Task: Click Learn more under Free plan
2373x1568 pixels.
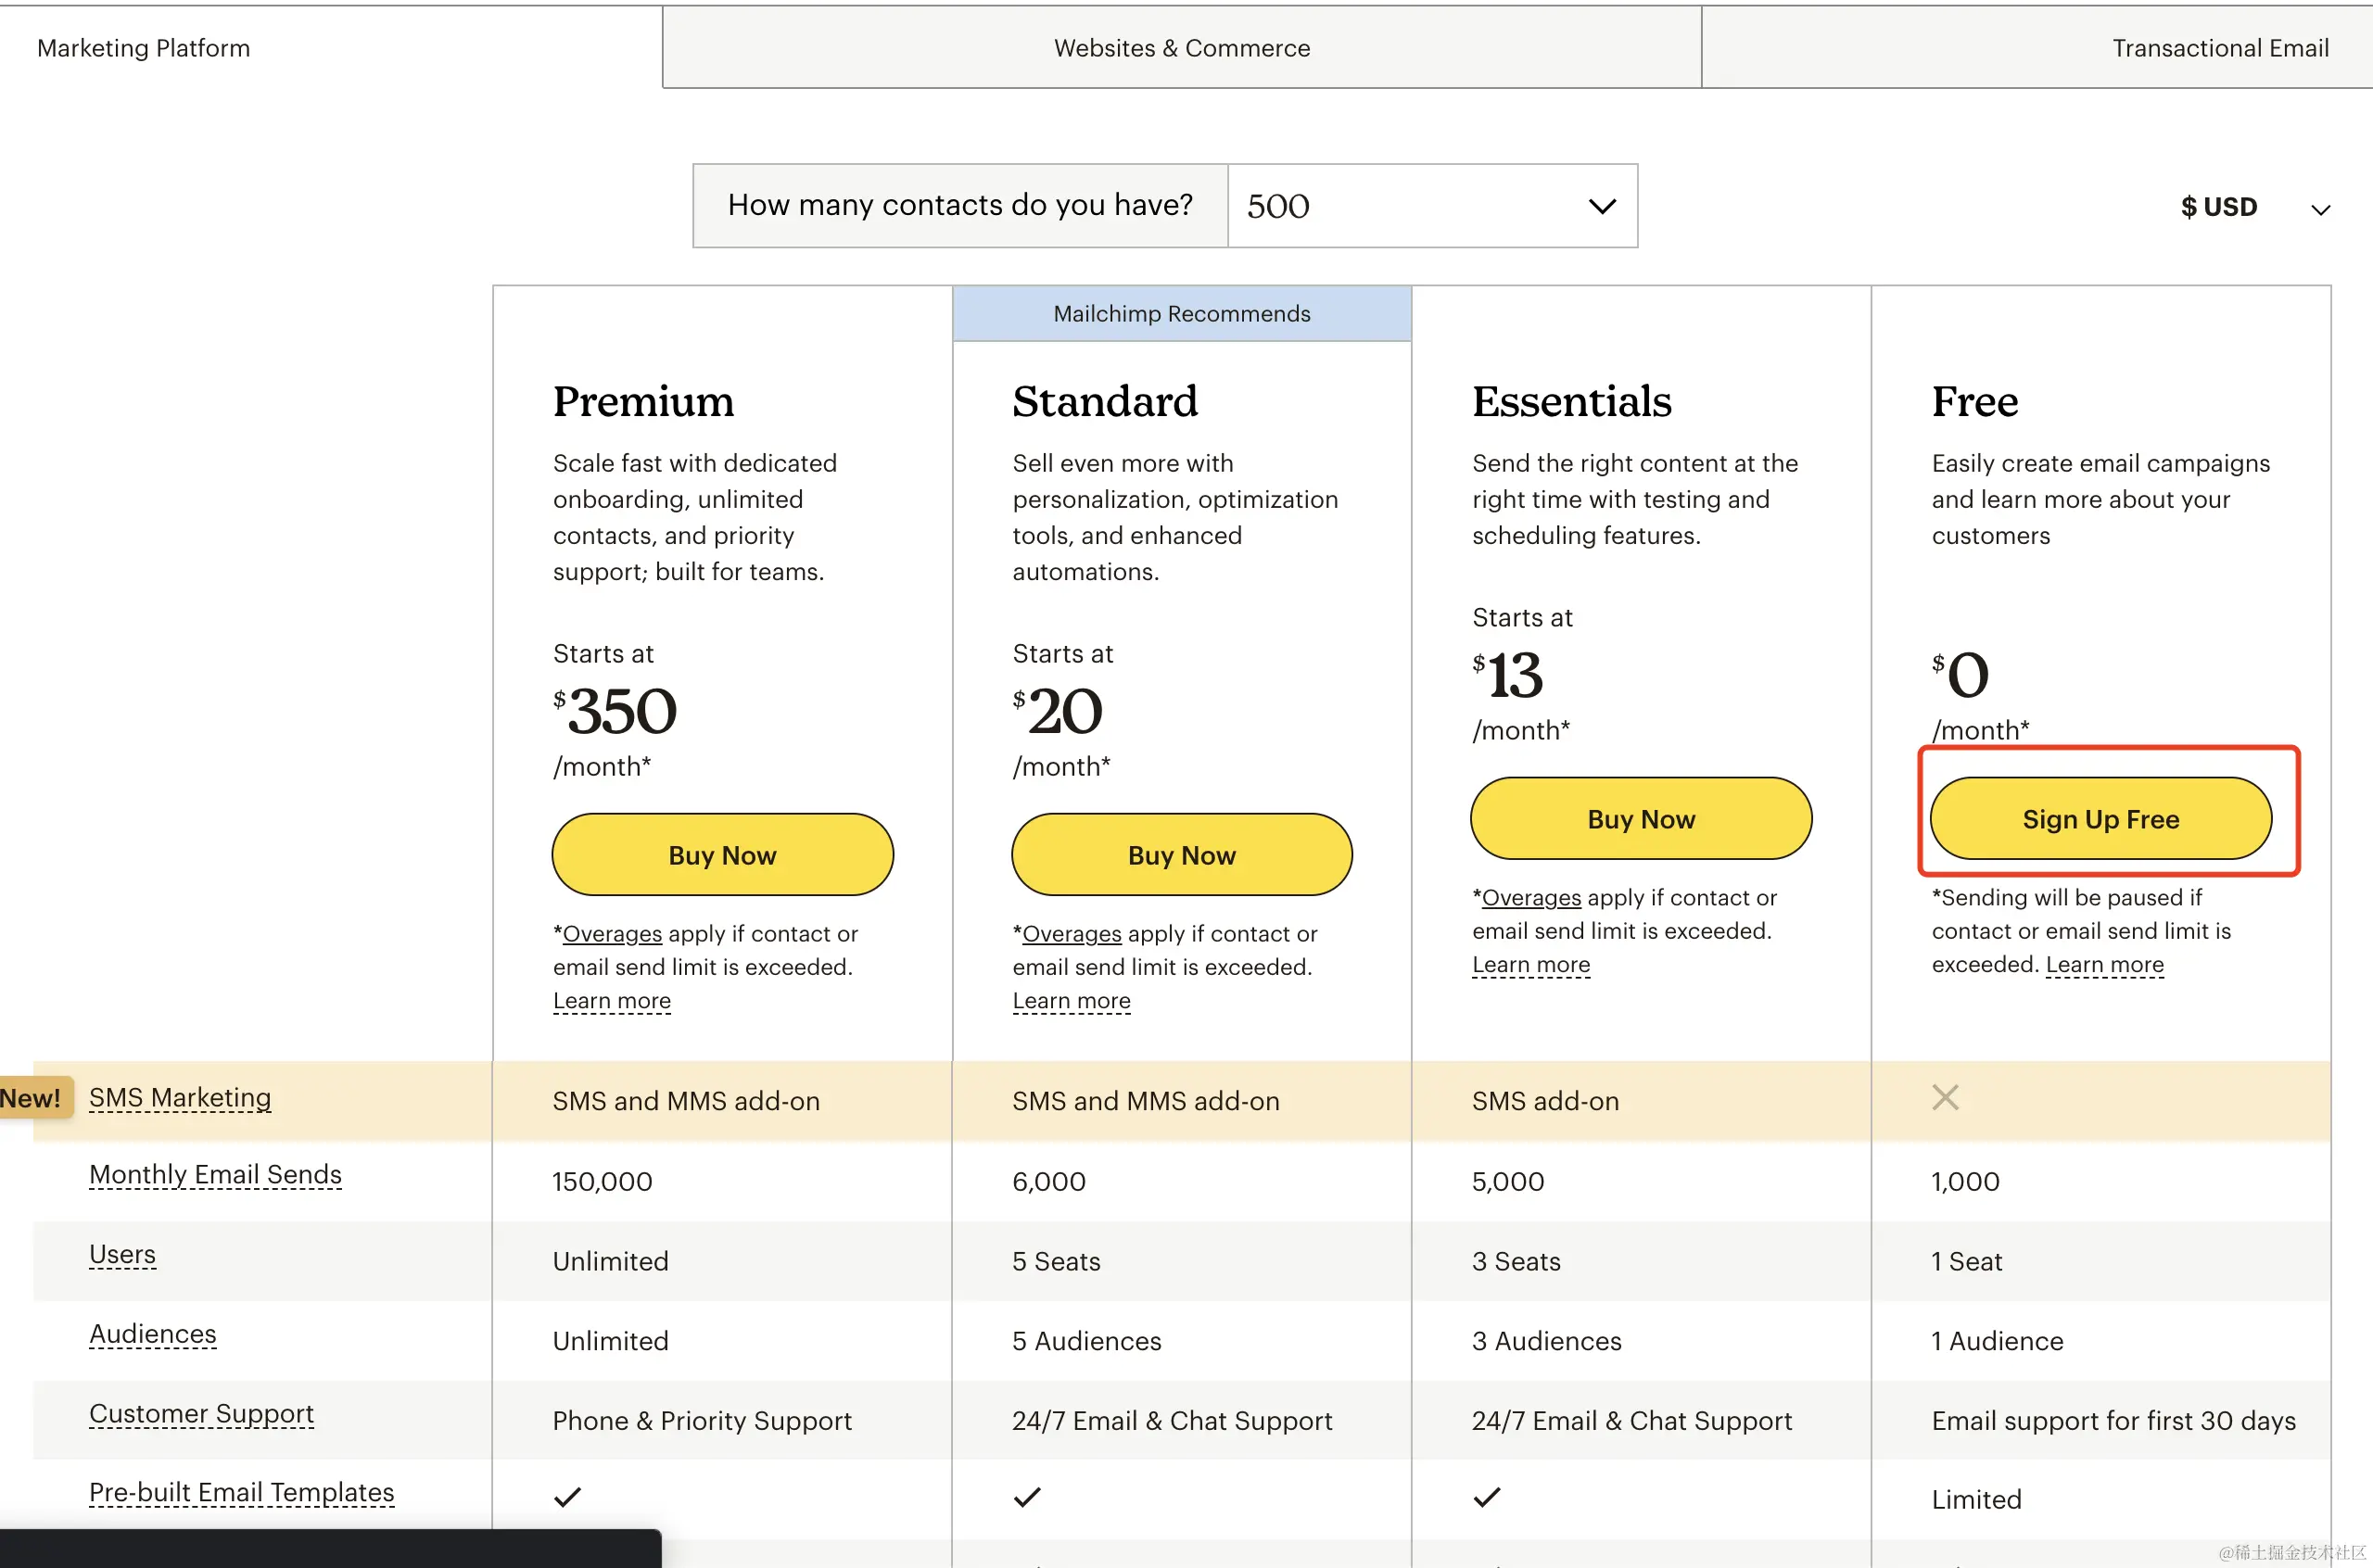Action: click(2104, 965)
